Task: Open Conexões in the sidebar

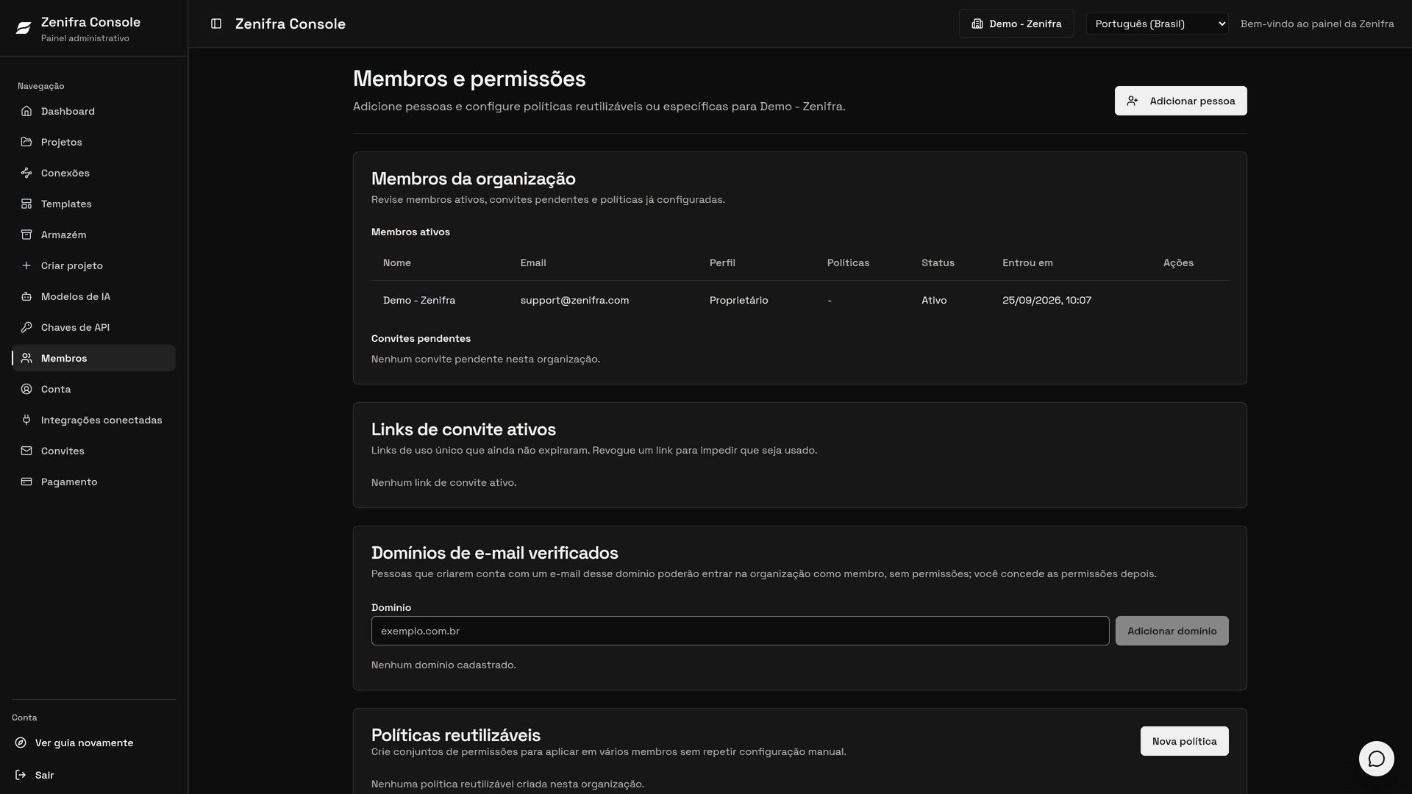Action: pyautogui.click(x=93, y=173)
